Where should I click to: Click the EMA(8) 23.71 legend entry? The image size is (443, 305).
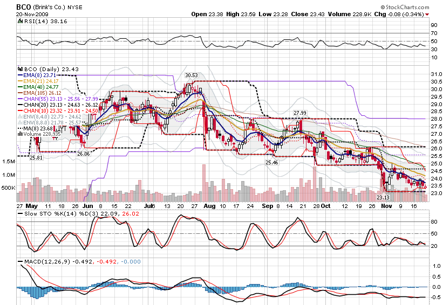click(37, 75)
